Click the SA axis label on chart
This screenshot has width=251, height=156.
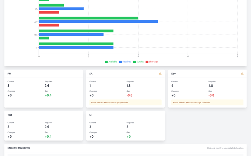tap(36, 9)
